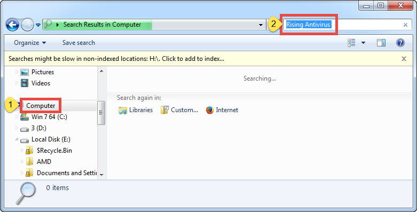This screenshot has width=417, height=212.
Task: Click the navigation pane scroll up arrow
Action: (101, 71)
